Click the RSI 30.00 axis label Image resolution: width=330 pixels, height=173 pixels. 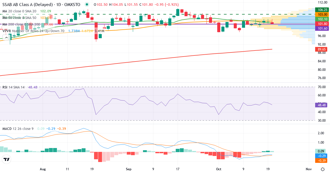[322, 121]
